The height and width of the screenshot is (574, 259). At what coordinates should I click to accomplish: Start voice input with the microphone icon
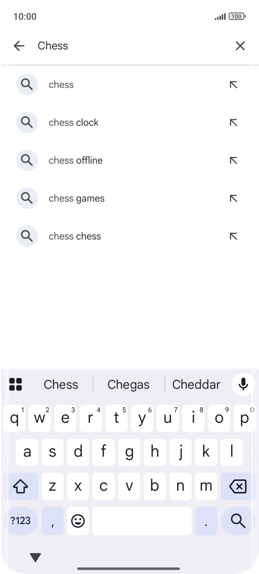point(243,384)
